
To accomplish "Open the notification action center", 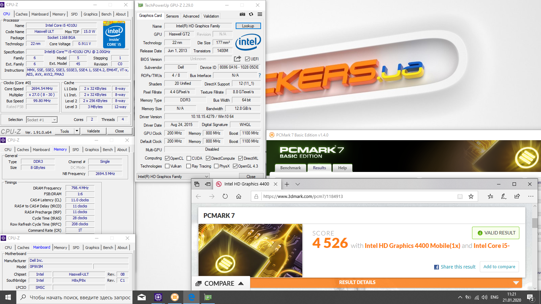I will tap(531, 297).
